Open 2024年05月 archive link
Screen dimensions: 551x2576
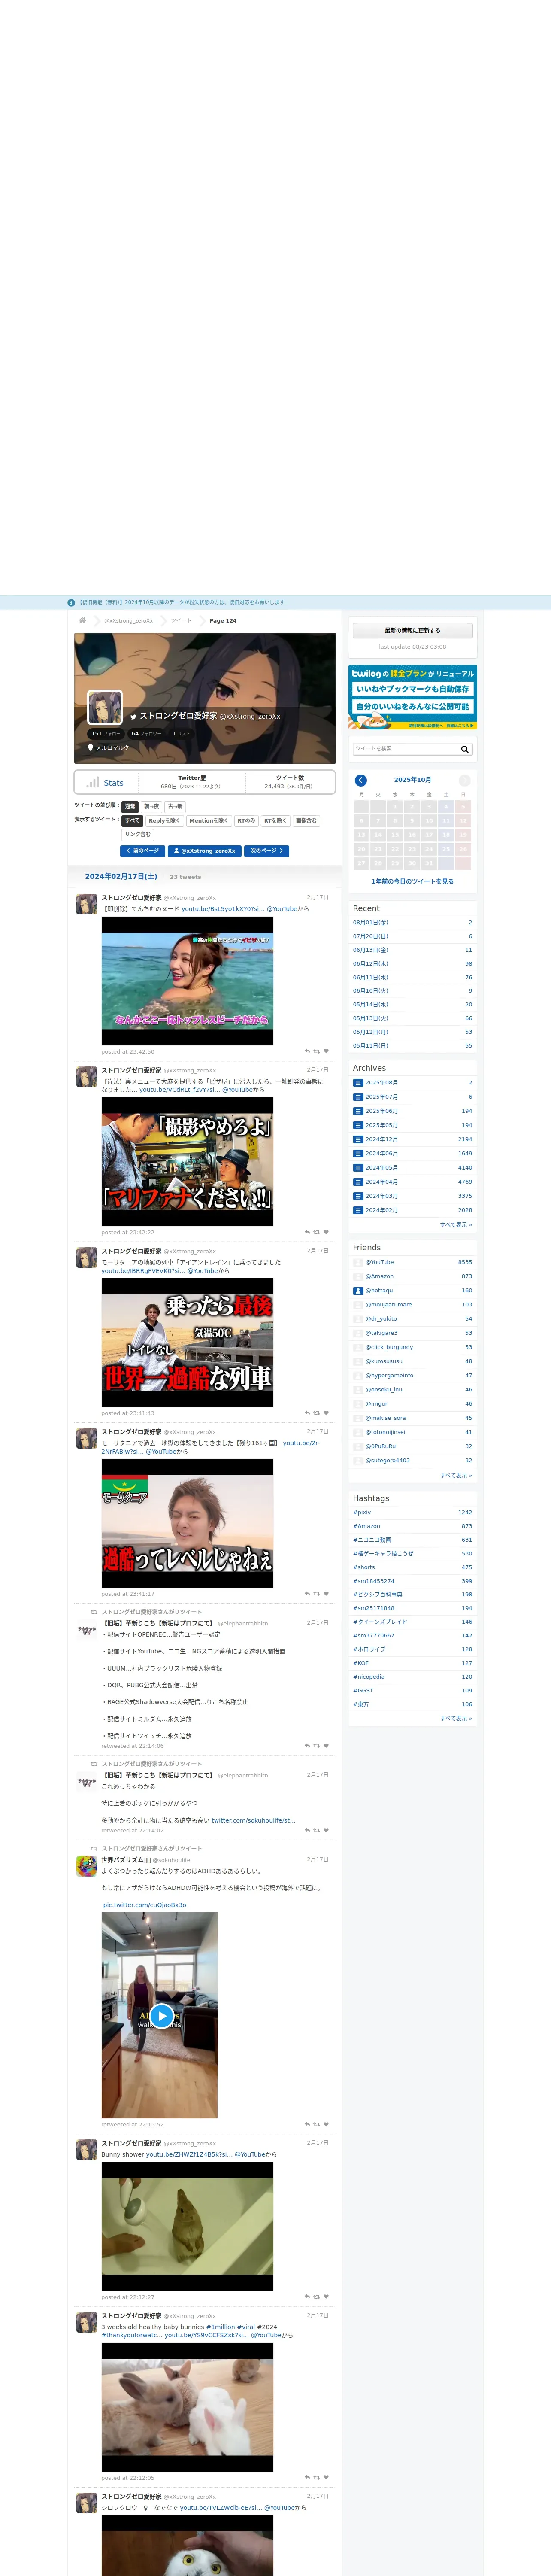[x=381, y=1167]
